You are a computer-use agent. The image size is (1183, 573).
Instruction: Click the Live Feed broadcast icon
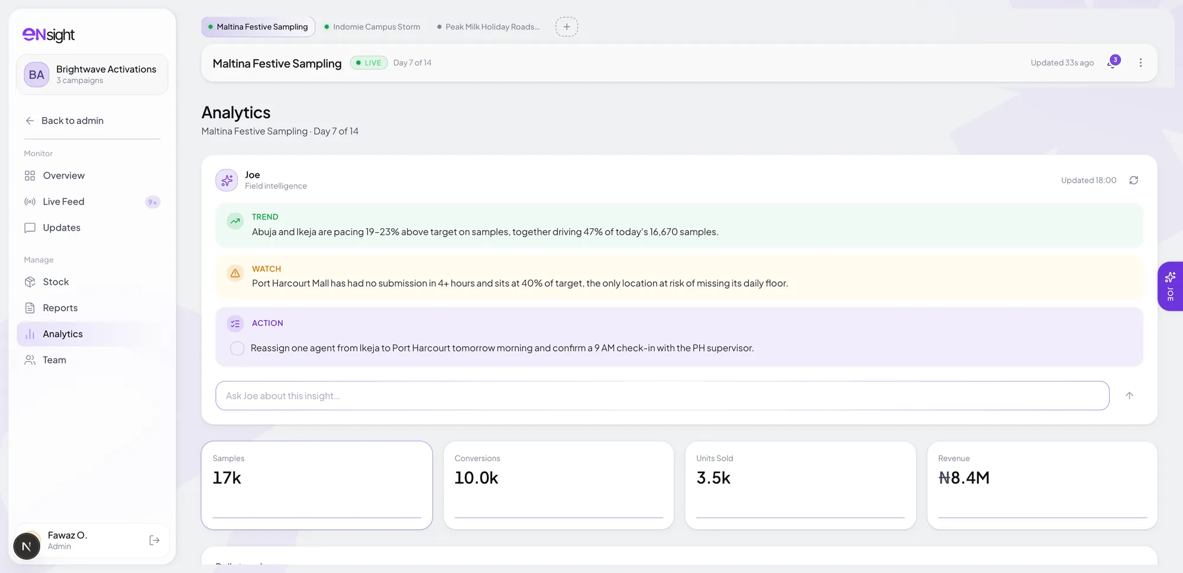[30, 202]
